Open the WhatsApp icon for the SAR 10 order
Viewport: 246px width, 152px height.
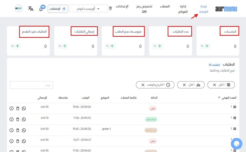24,119
